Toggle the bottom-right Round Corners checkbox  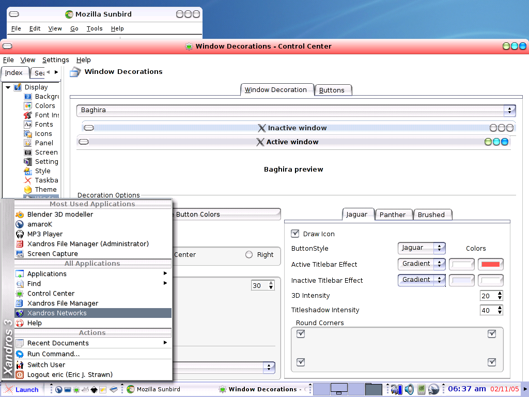492,362
